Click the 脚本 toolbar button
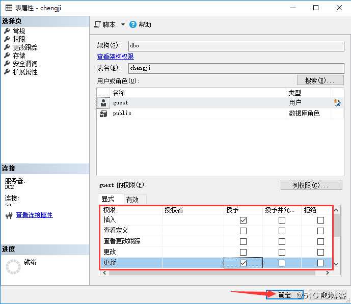The image size is (351, 304). 105,24
